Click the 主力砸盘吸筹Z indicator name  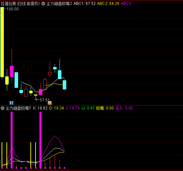click(x=59, y=4)
